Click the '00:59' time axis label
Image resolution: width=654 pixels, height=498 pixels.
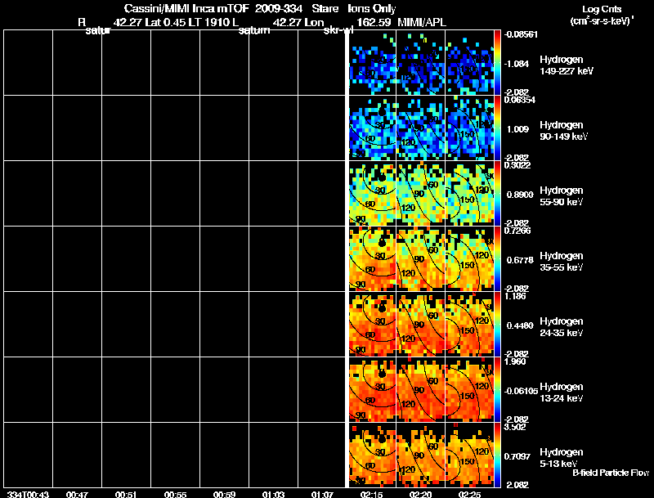[x=224, y=495]
